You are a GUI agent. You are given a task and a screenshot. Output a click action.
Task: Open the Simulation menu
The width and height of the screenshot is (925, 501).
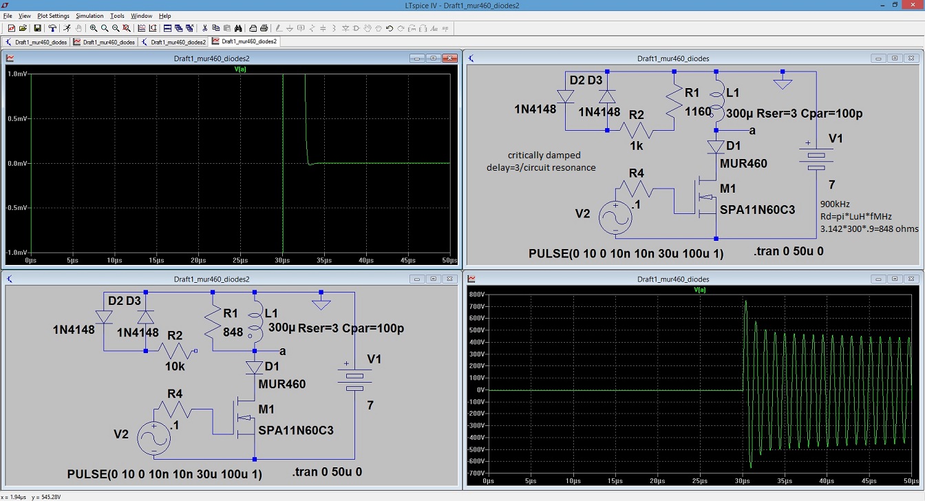pyautogui.click(x=89, y=15)
